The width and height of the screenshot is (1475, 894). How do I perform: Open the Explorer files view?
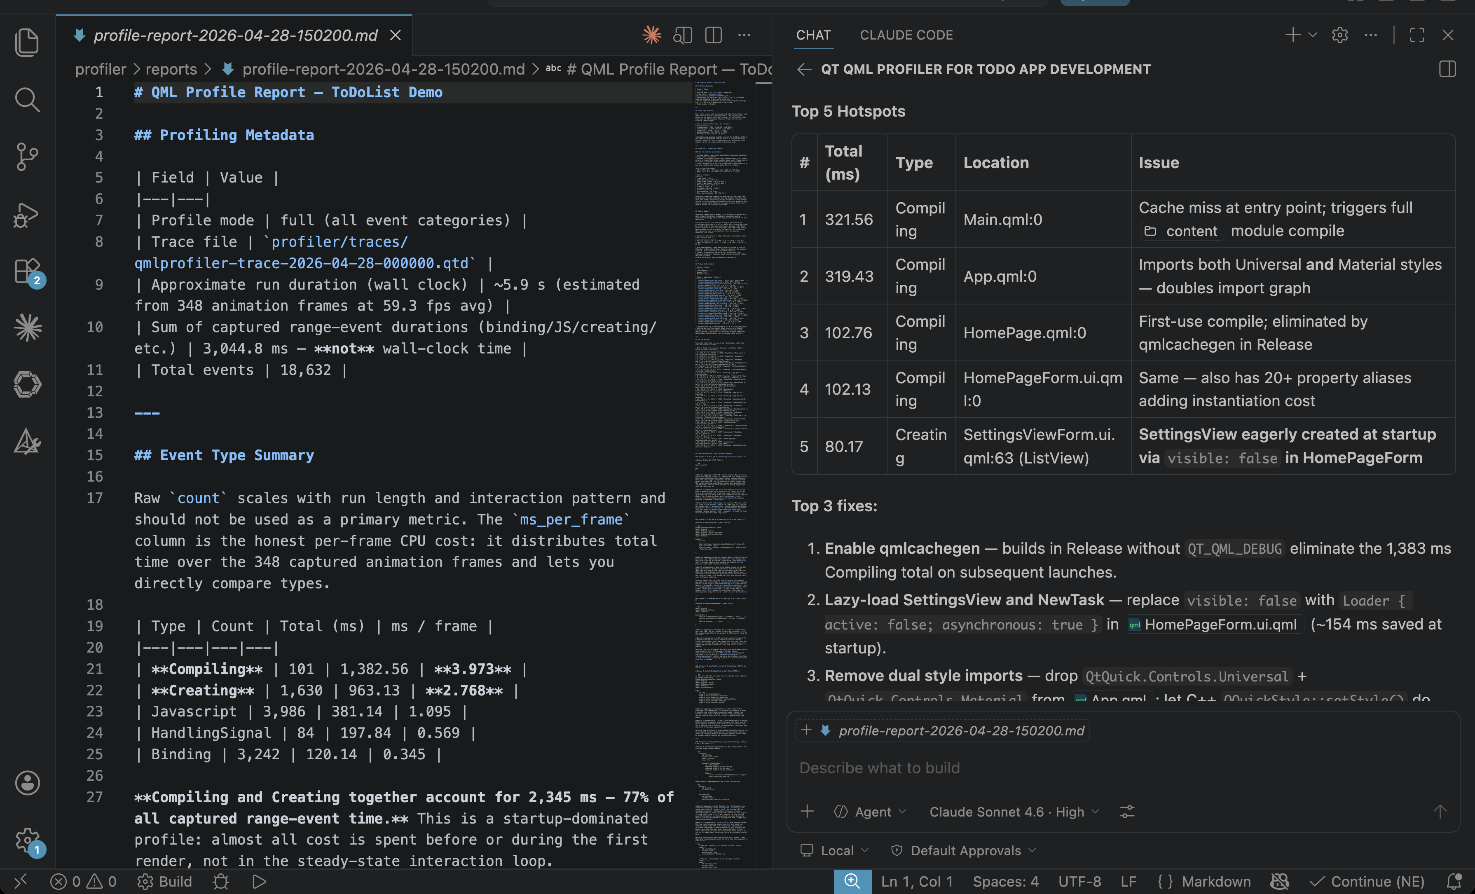[x=27, y=42]
